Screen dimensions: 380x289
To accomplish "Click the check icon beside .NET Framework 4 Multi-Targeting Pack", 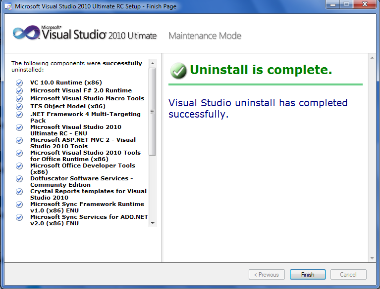I will coord(19,115).
